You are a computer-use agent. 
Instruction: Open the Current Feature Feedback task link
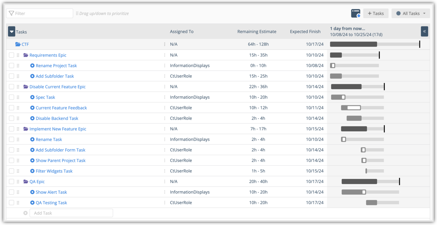61,108
